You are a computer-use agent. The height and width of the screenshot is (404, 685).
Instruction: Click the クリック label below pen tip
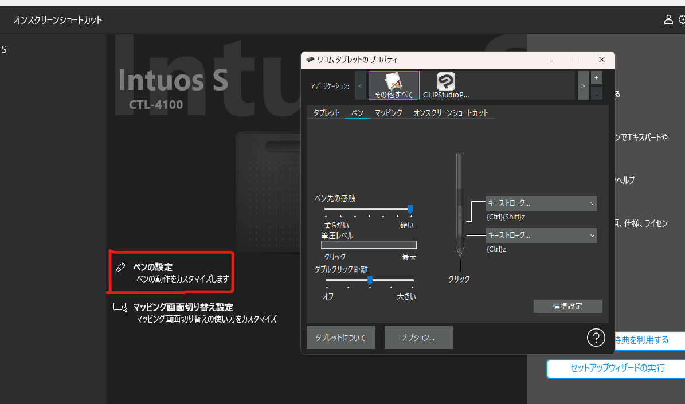[459, 279]
